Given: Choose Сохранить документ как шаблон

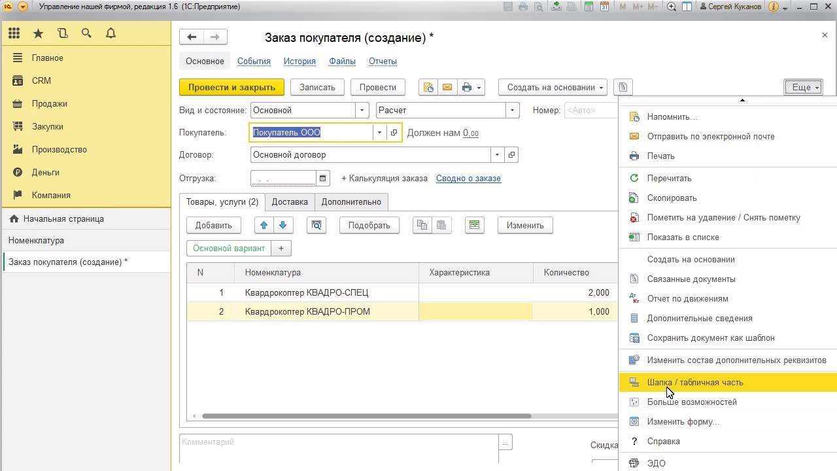Looking at the screenshot, I should pyautogui.click(x=728, y=338).
